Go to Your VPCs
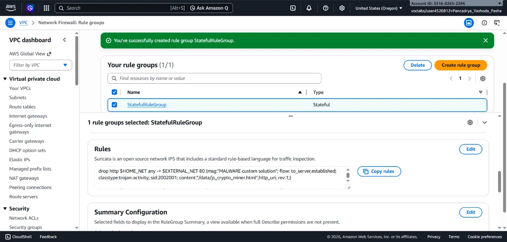507x242 pixels. pos(20,88)
